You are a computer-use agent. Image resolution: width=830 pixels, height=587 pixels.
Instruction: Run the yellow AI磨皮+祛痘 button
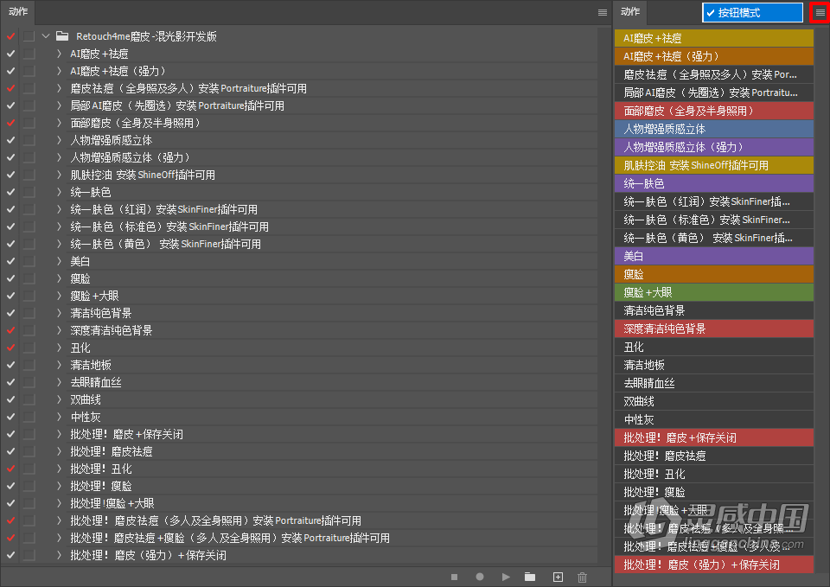714,38
